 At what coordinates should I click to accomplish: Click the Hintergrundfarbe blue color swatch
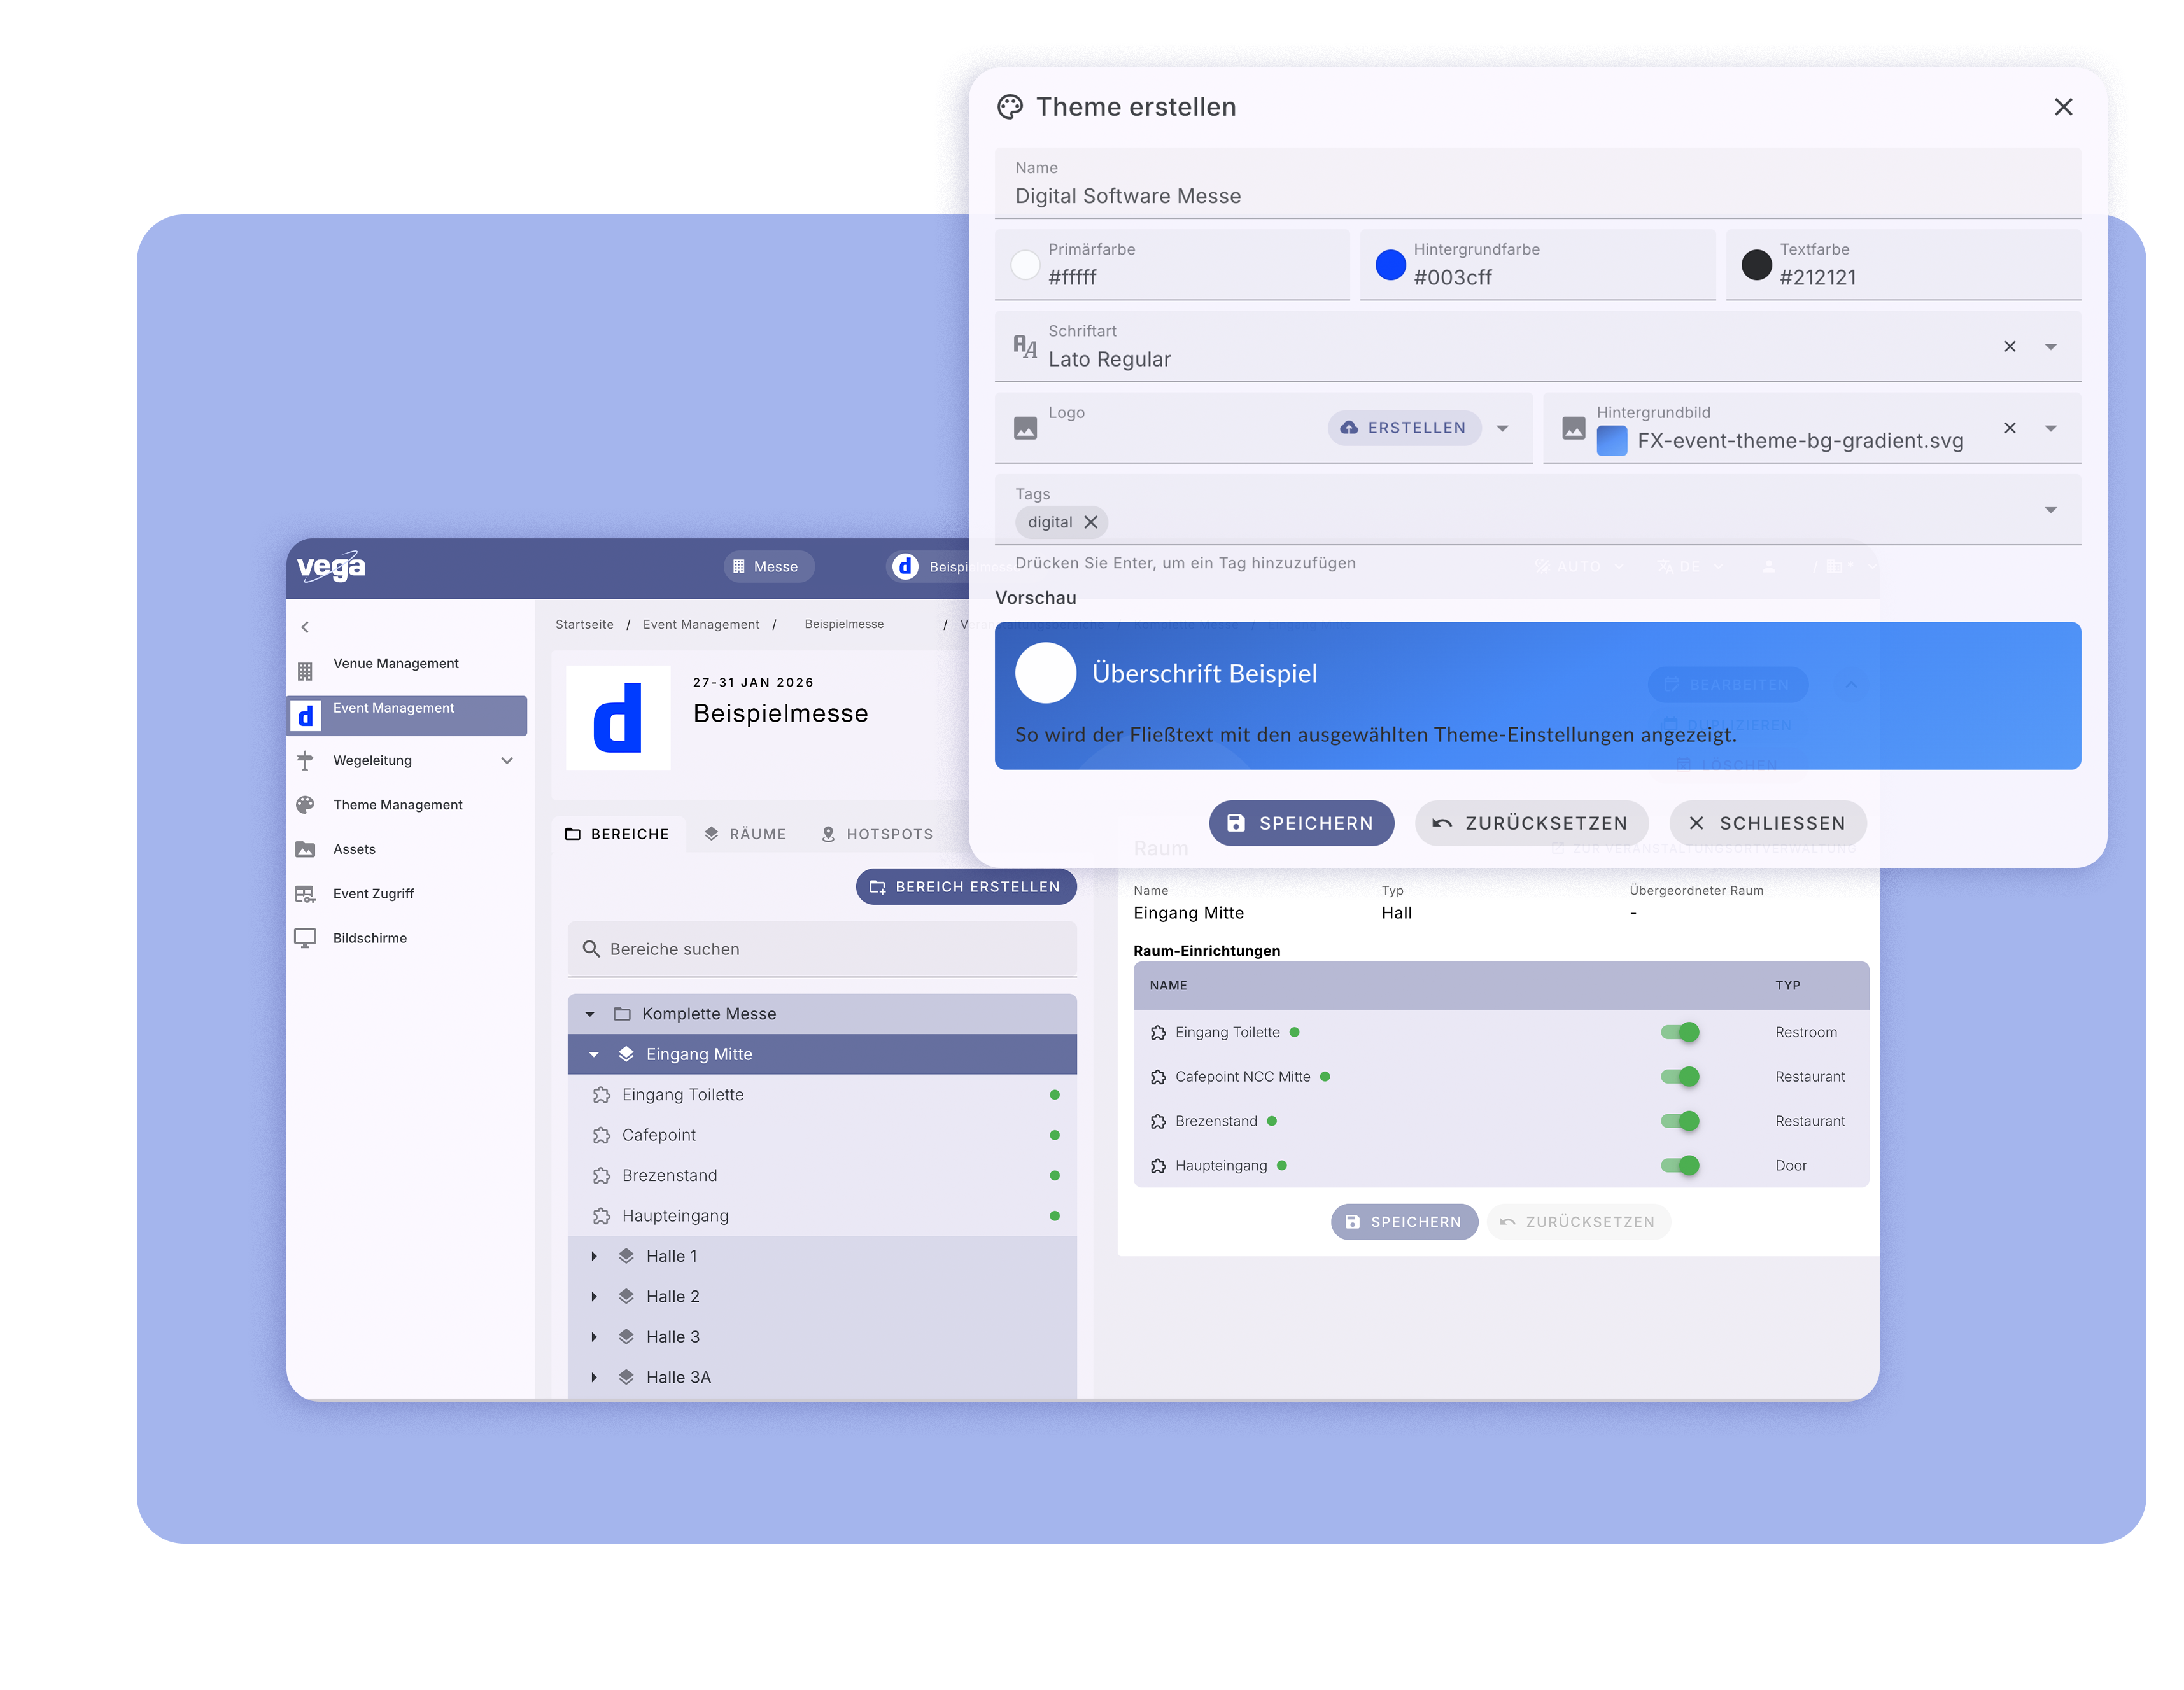1390,265
